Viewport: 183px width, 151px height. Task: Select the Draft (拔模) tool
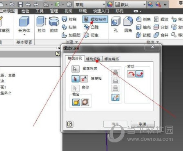(143, 35)
